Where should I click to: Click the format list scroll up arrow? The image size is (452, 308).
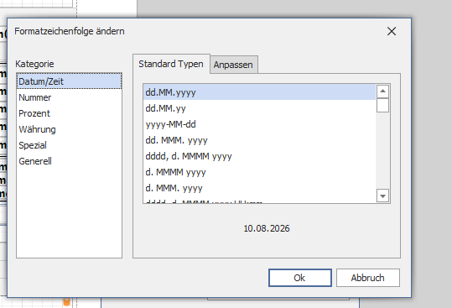pos(382,91)
